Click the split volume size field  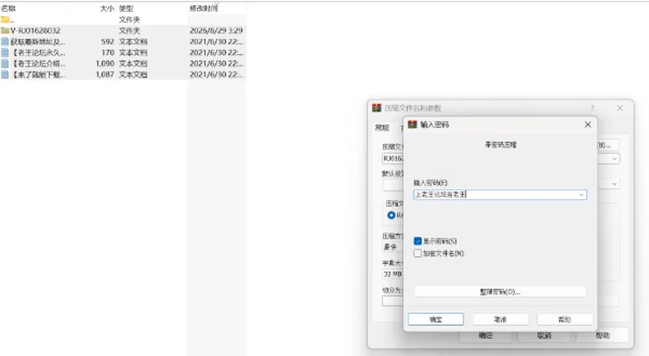(392, 301)
